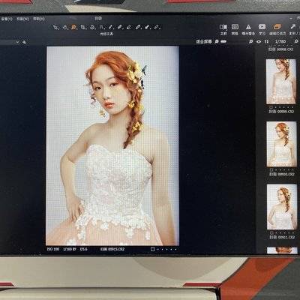Click the Copy and Apply arrow icon
This screenshot has height=300, width=300.
point(292,27)
